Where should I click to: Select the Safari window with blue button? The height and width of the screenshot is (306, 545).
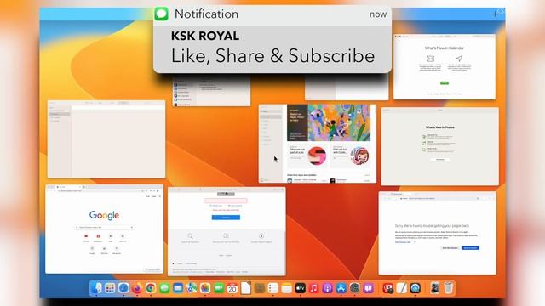coord(227,232)
